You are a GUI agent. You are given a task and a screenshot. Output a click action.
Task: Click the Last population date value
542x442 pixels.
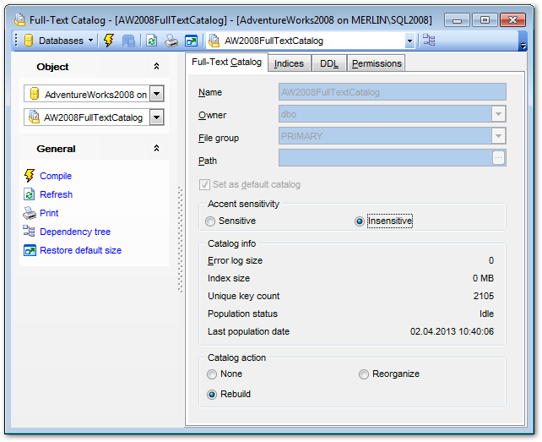click(x=452, y=331)
